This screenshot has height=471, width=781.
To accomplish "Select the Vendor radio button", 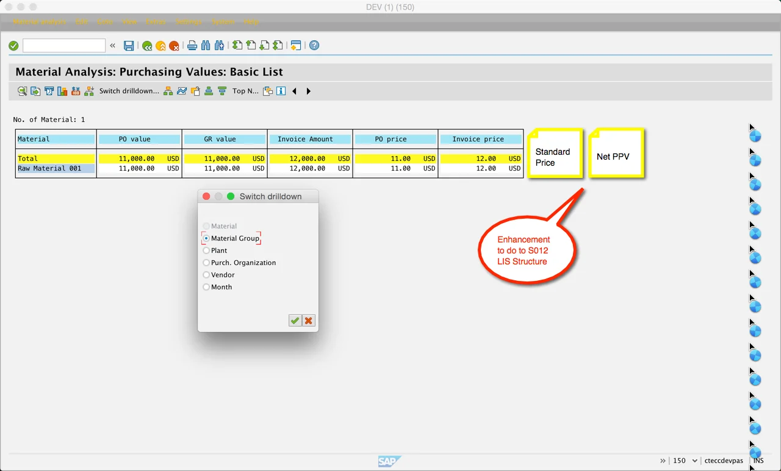I will (x=206, y=275).
